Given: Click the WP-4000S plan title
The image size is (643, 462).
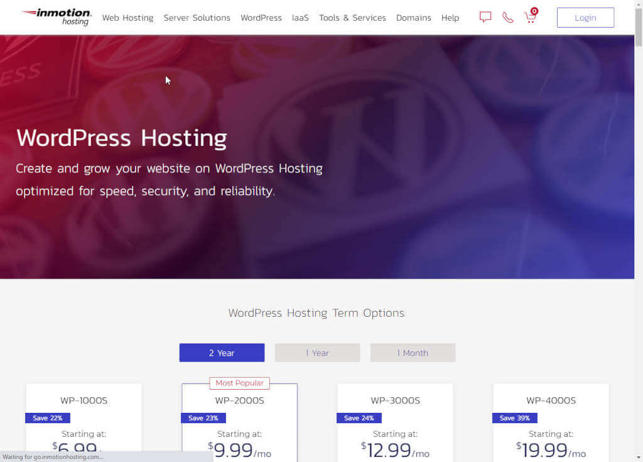Looking at the screenshot, I should (551, 400).
